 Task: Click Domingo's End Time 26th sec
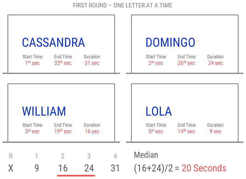(186, 63)
